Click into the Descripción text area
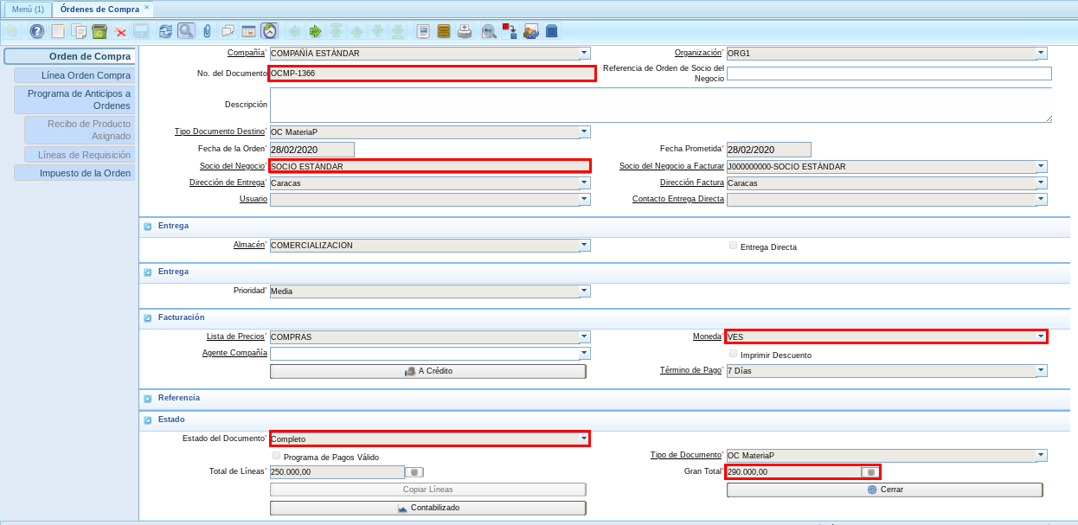The width and height of the screenshot is (1078, 525). pos(660,105)
